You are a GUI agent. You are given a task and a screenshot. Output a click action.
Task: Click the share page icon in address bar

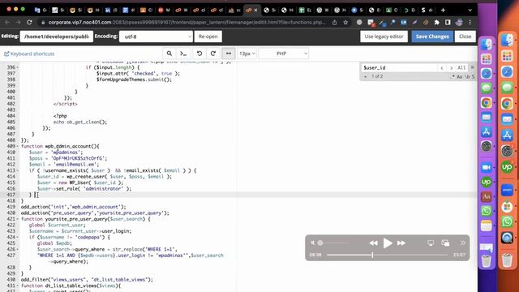pos(335,23)
